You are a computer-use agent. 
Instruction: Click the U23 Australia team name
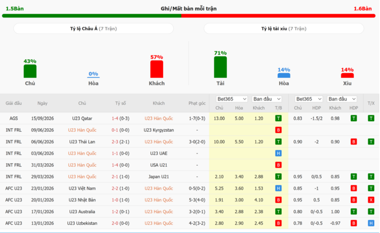[82, 212]
